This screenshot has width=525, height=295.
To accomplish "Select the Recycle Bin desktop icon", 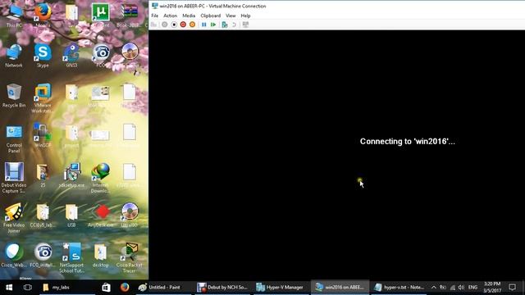I will pos(14,96).
